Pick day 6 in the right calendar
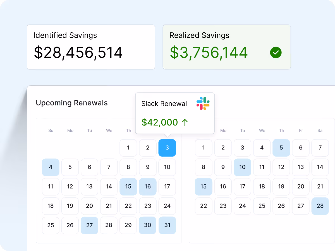The height and width of the screenshot is (251, 335). (301, 148)
